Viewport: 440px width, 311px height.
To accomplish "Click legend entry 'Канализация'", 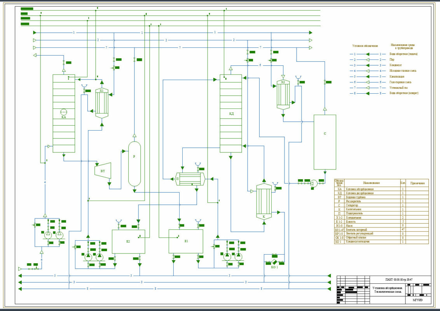I will [x=397, y=76].
